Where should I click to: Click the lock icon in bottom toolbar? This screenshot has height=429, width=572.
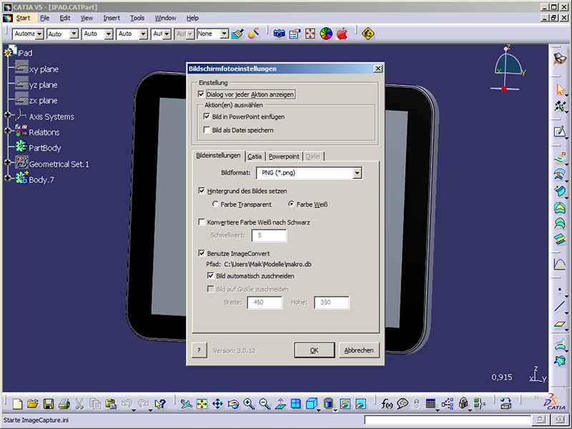[463, 403]
